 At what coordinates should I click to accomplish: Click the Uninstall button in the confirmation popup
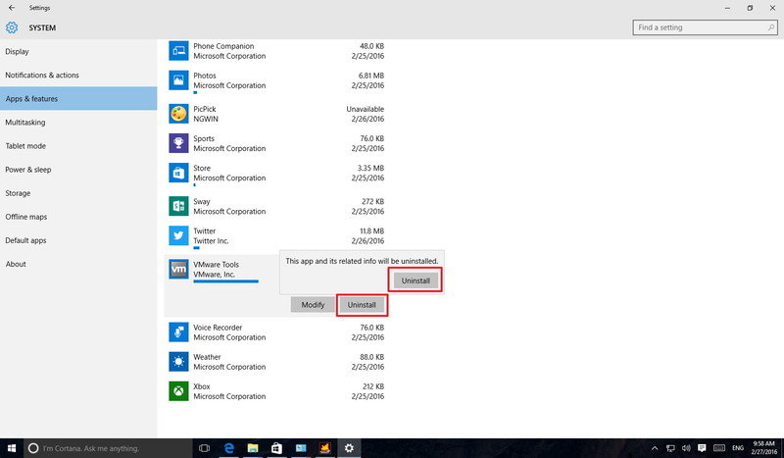[416, 280]
